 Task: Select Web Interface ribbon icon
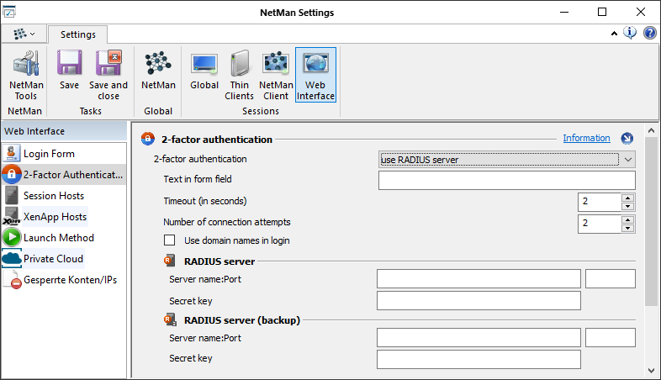point(315,74)
